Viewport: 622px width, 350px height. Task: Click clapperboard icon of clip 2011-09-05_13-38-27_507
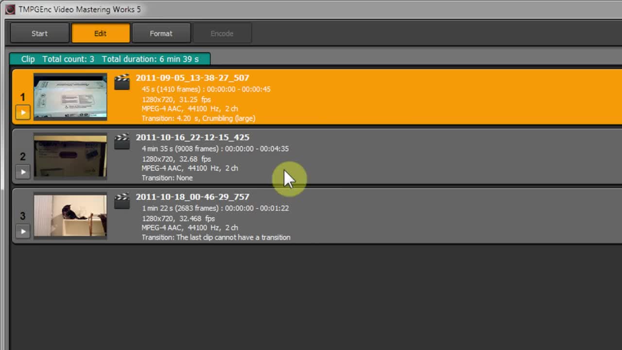click(122, 82)
